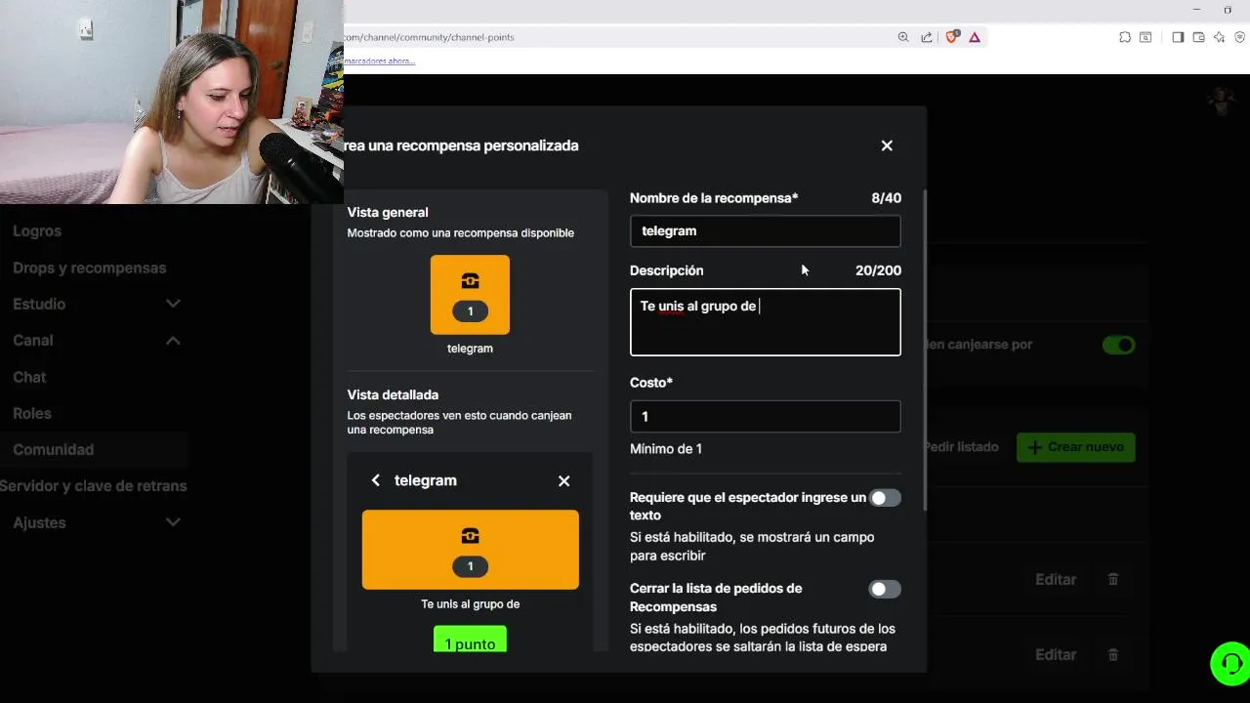This screenshot has height=703, width=1250.
Task: Click the tab search icon in toolbar
Action: [x=1146, y=37]
